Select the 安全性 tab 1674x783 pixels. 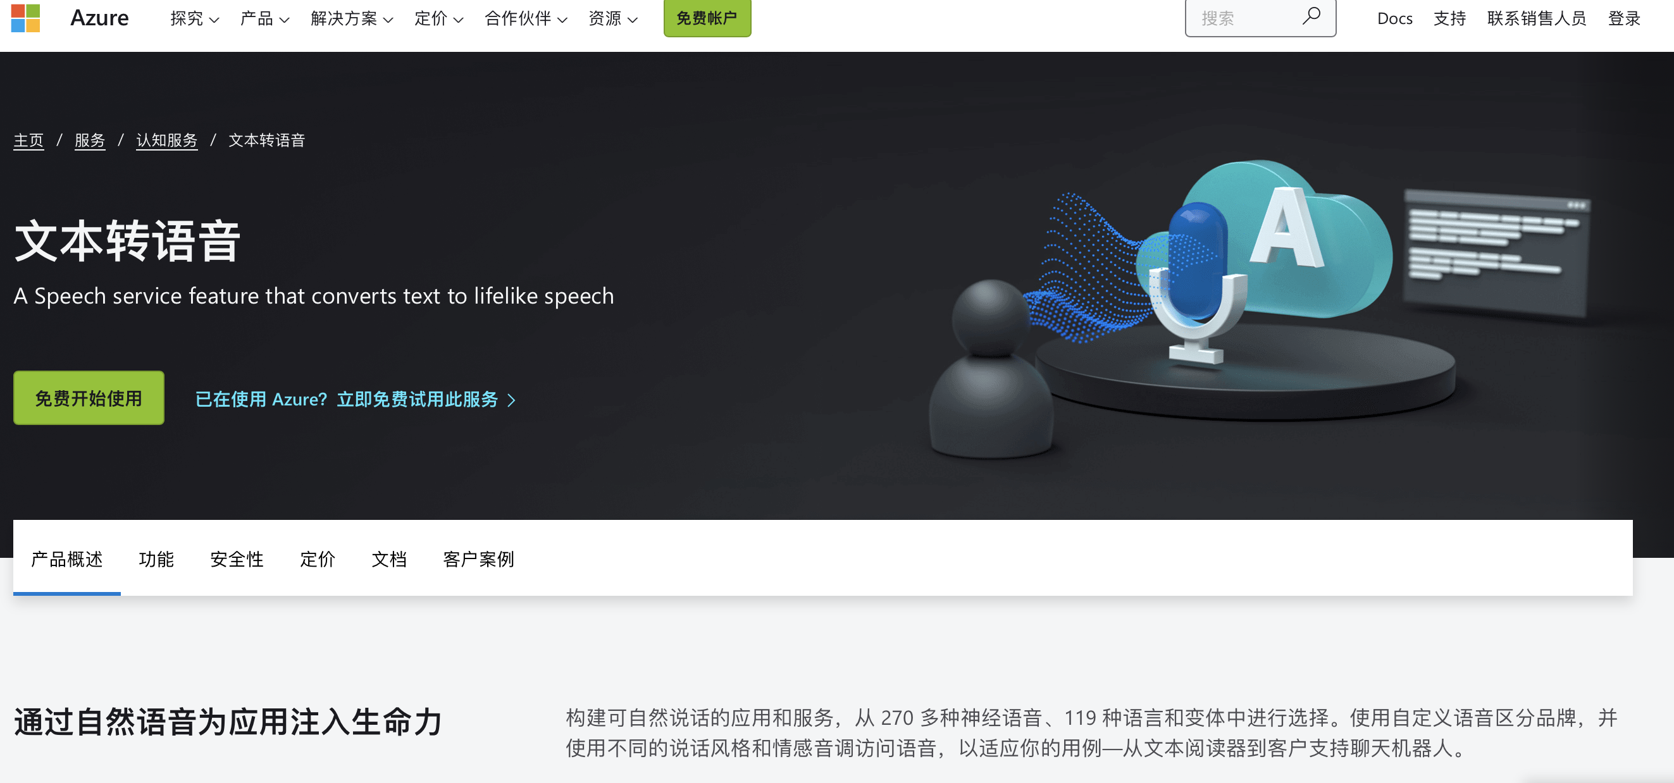237,559
